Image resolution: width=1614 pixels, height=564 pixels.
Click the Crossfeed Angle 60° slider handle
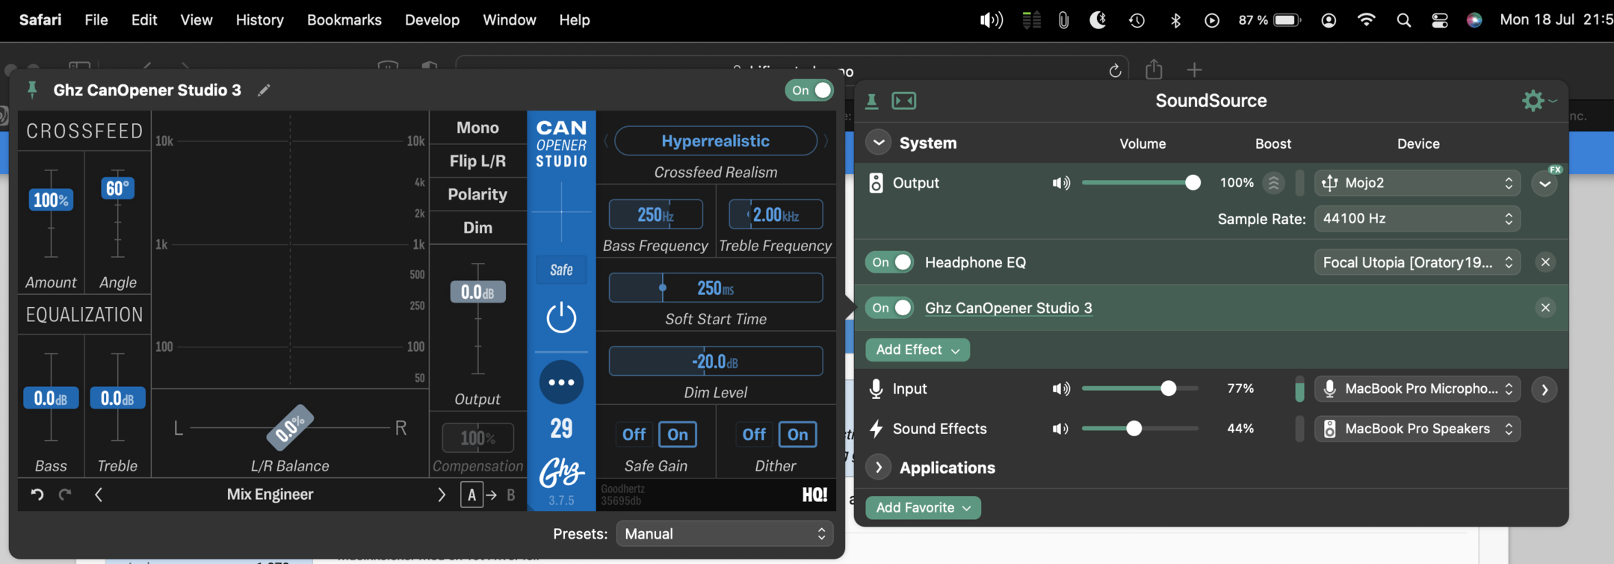click(x=117, y=188)
